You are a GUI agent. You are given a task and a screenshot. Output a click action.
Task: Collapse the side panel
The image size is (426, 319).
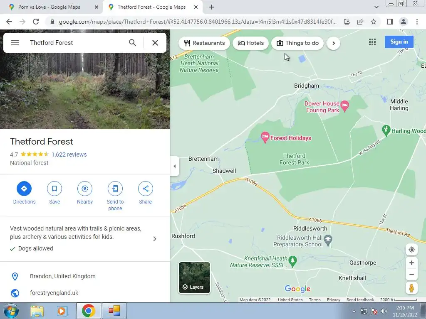175,166
